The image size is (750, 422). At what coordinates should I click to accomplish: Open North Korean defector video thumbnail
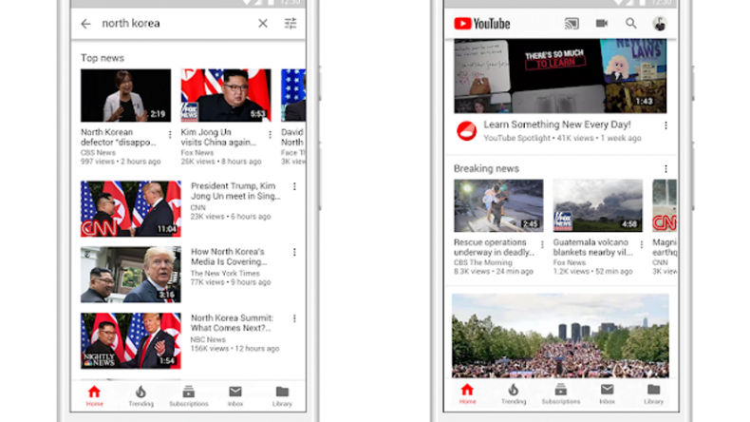tap(125, 95)
